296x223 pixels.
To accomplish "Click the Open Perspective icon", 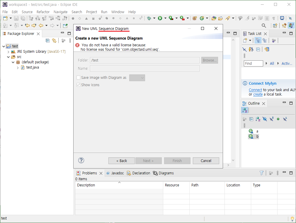I will (275, 25).
